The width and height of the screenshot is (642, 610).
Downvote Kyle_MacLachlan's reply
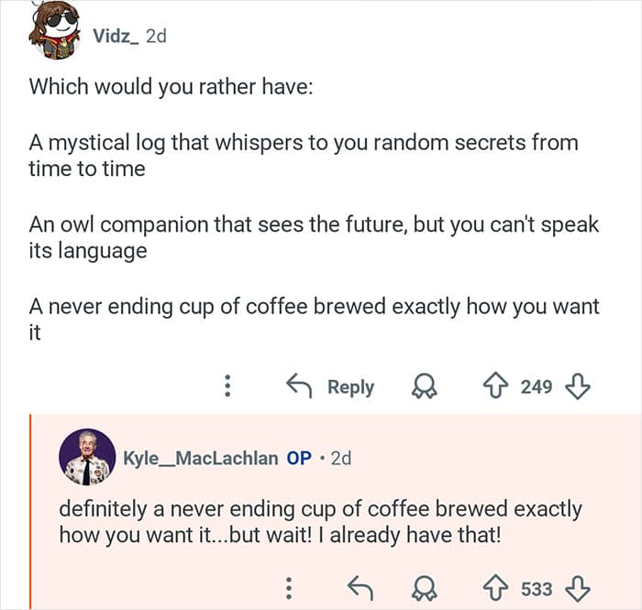coord(577,586)
